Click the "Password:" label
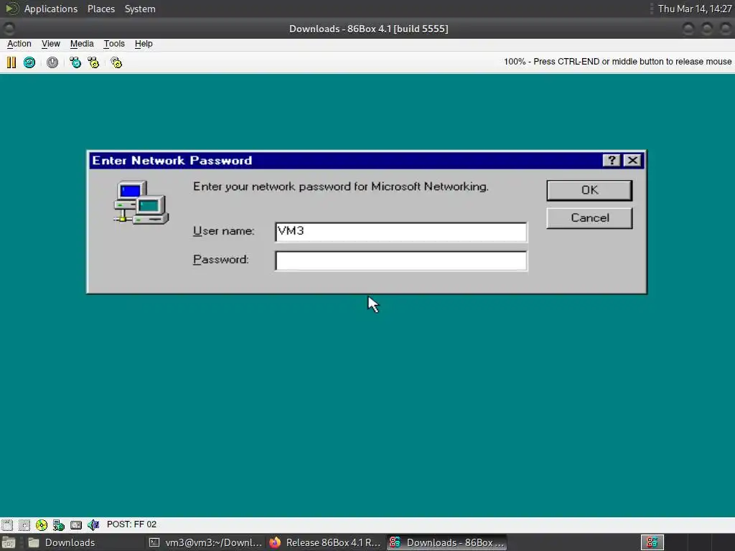This screenshot has width=735, height=551. 221,260
